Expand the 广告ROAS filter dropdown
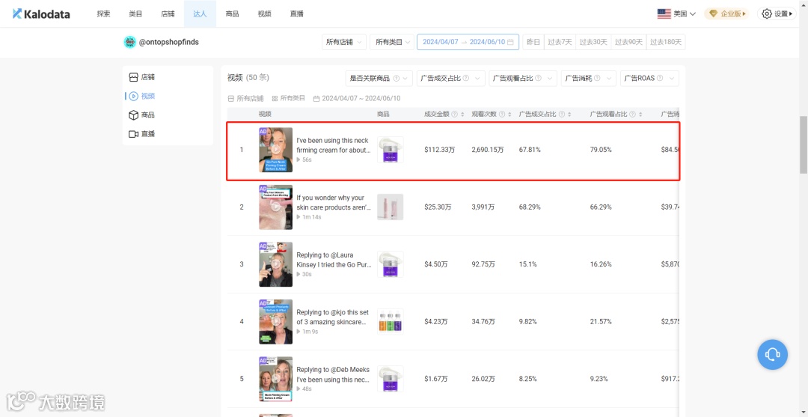This screenshot has width=808, height=417. [x=649, y=79]
